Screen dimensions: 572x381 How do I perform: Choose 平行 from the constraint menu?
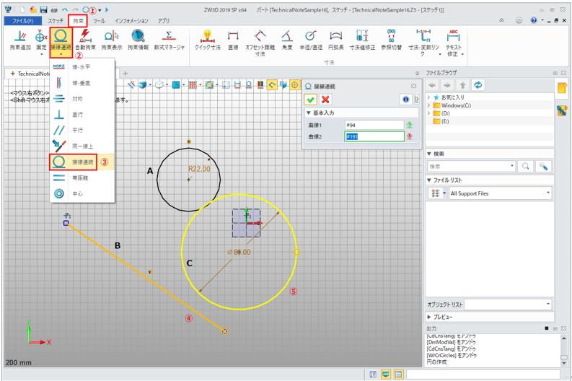[82, 130]
